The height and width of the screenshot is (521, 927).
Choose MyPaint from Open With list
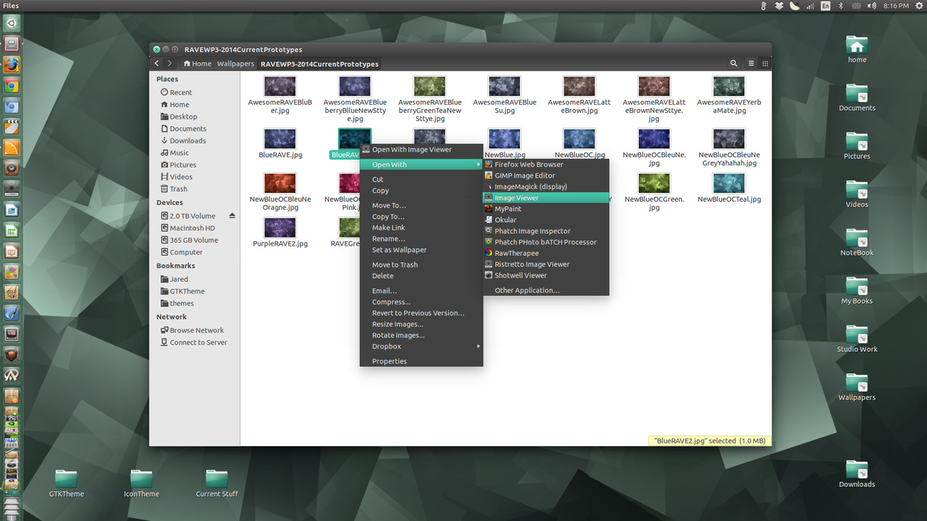[546, 209]
